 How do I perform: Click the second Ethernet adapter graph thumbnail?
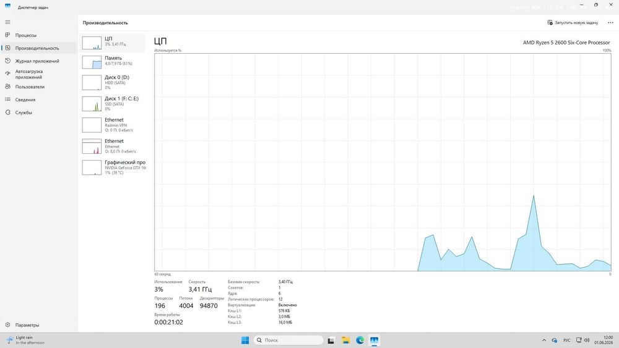point(92,146)
